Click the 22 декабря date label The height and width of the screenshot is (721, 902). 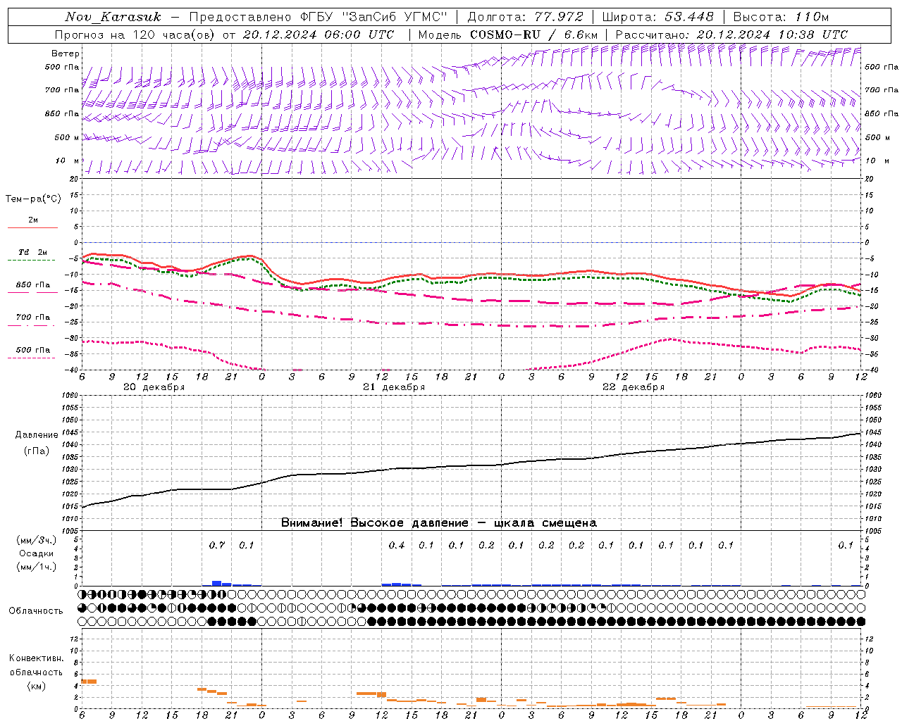(x=634, y=387)
